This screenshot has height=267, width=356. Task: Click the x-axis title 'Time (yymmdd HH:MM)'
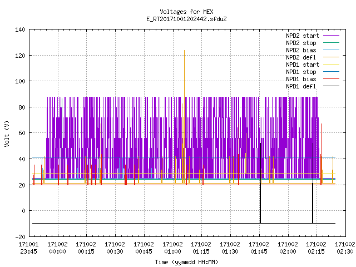pyautogui.click(x=186, y=262)
